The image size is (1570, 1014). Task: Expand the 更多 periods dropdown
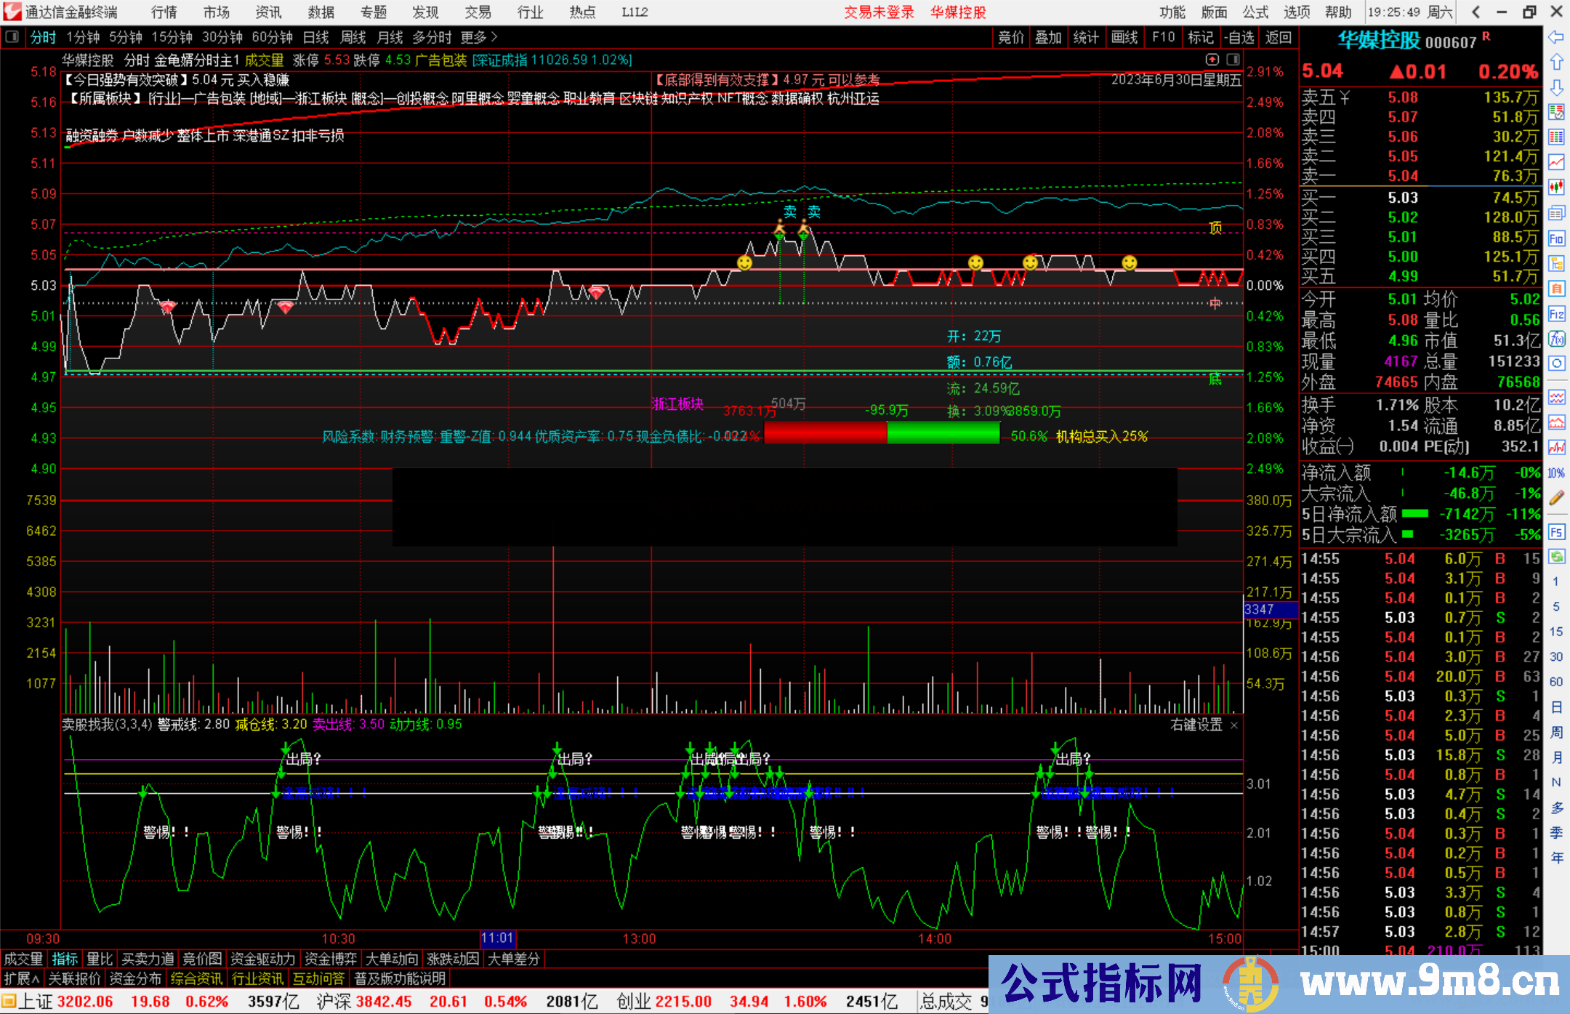pos(479,37)
